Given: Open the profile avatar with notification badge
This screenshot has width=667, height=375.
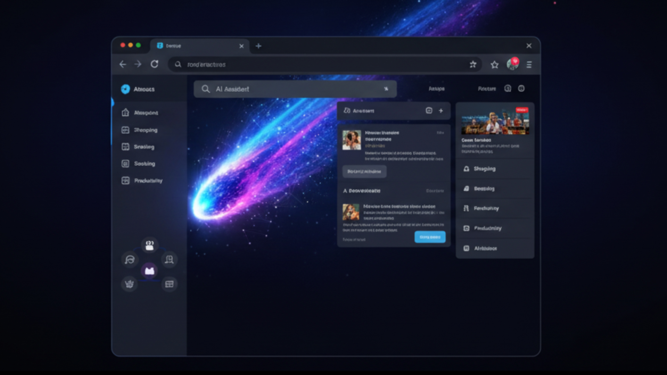Looking at the screenshot, I should tap(512, 64).
